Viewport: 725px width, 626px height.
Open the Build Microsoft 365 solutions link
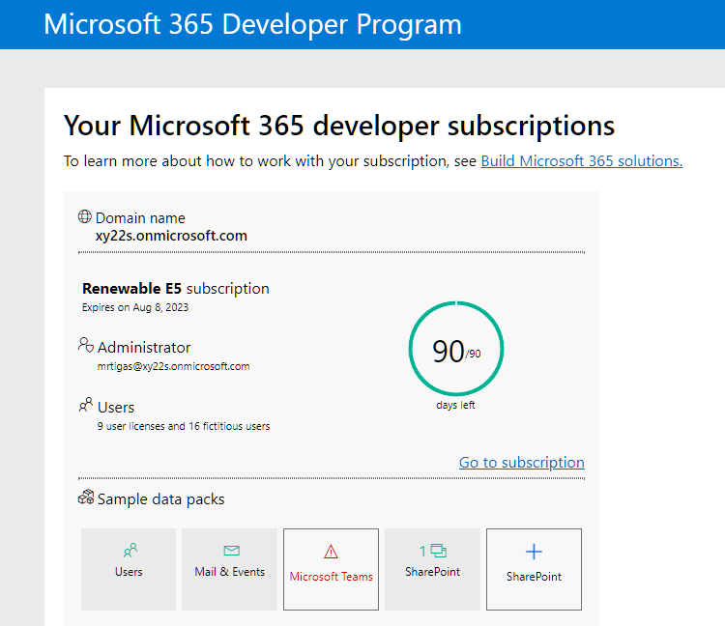(x=582, y=160)
